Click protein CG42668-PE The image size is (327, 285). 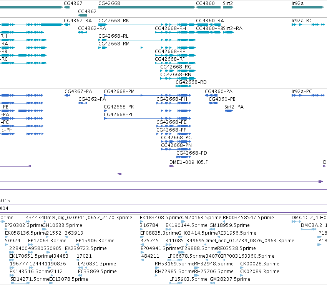(x=174, y=126)
